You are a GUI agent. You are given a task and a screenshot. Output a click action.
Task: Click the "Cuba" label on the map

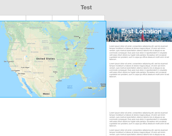tap(90, 88)
